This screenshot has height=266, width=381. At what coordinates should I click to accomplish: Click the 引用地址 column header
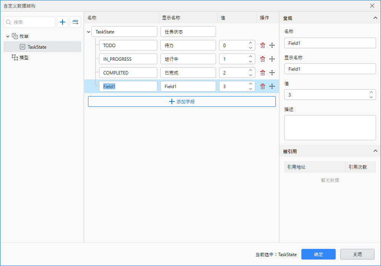[x=315, y=167]
